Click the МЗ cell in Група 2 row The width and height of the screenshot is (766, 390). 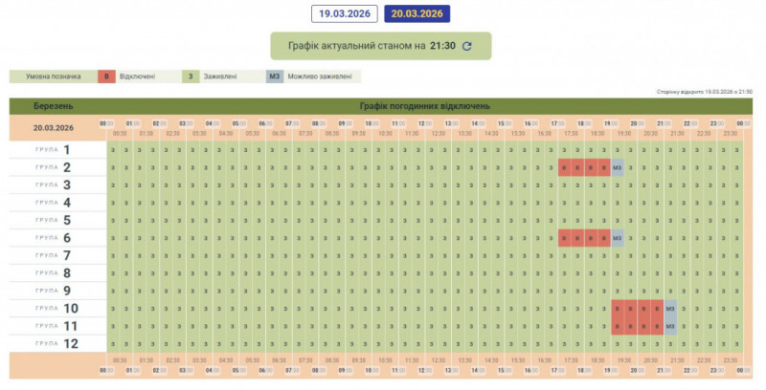click(x=618, y=167)
